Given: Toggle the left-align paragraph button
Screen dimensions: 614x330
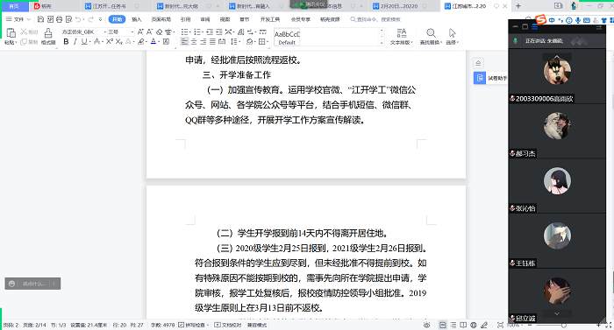Looking at the screenshot, I should pyautogui.click(x=184, y=41).
